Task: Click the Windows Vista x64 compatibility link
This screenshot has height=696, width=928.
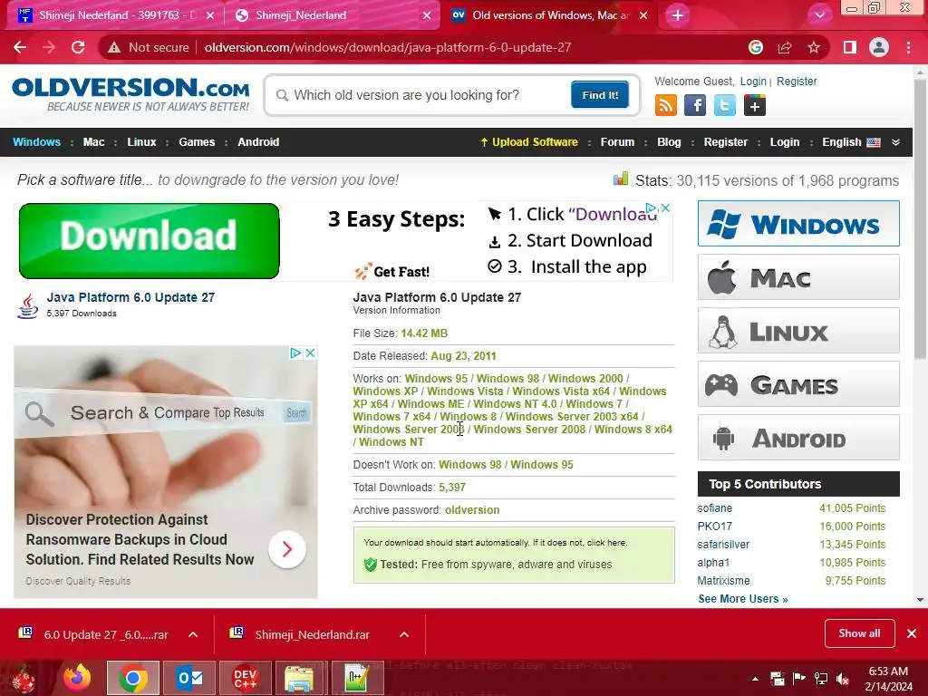Action: coord(561,391)
